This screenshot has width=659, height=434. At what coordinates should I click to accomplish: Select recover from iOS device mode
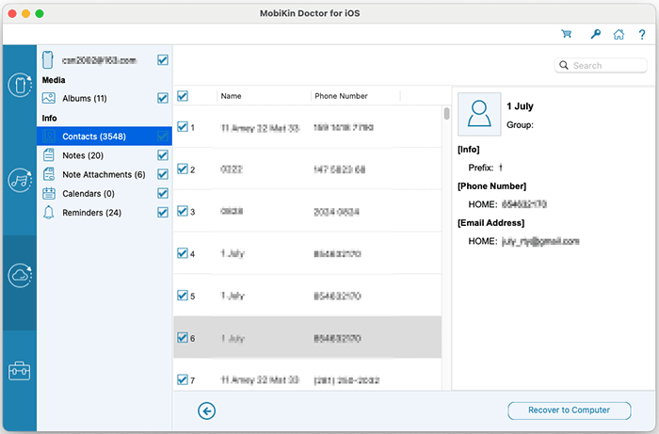pos(20,86)
